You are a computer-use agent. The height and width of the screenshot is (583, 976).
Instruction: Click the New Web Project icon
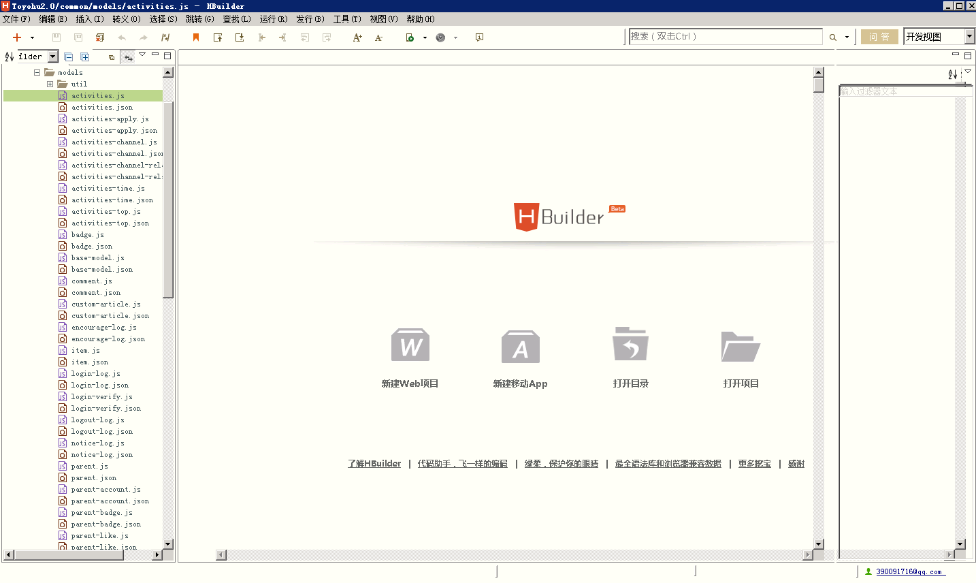[410, 345]
